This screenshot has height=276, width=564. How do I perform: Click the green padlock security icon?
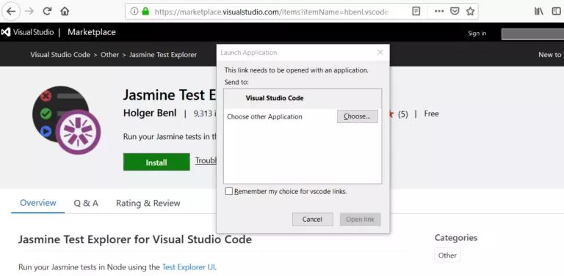click(145, 11)
